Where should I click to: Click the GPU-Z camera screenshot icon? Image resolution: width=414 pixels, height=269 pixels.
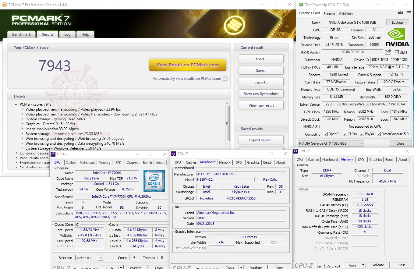click(400, 13)
